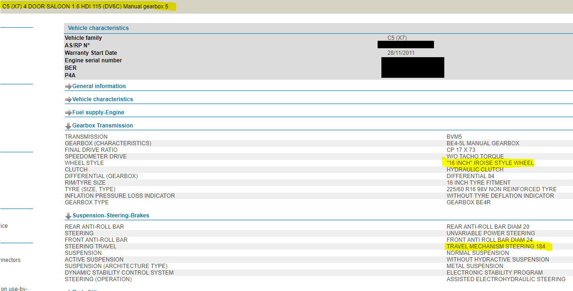Viewport: 573px width, 291px height.
Task: Click the Suspension-Steering-Brakes heading link
Action: 111,216
